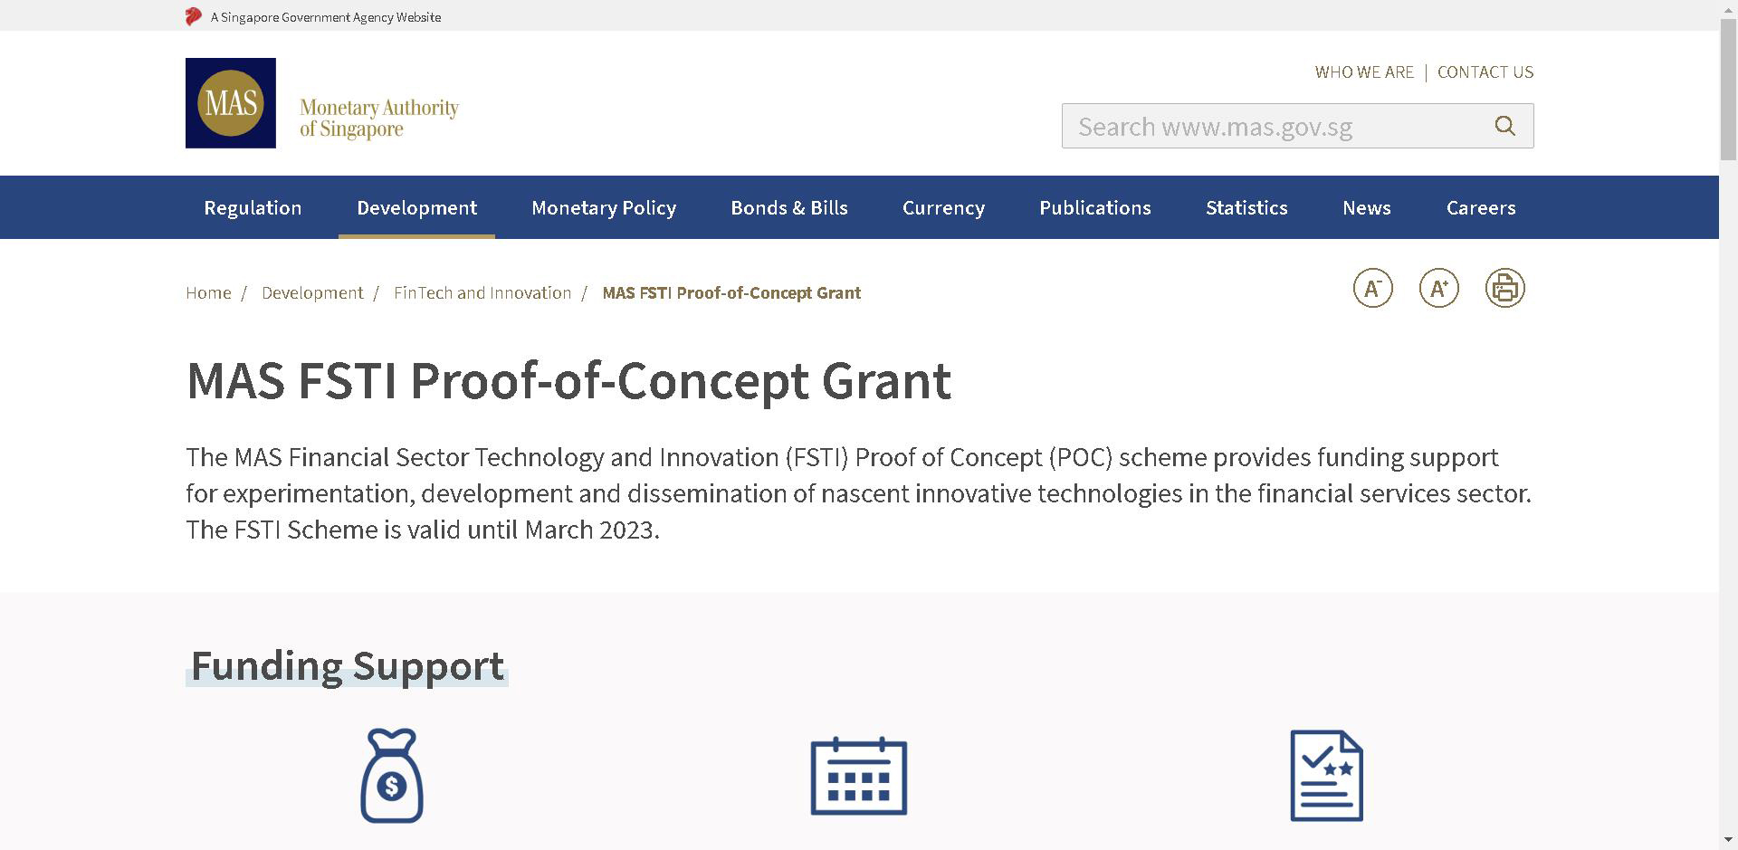Click the vertical page scrollbar thumb
The width and height of the screenshot is (1738, 850).
(x=1728, y=89)
